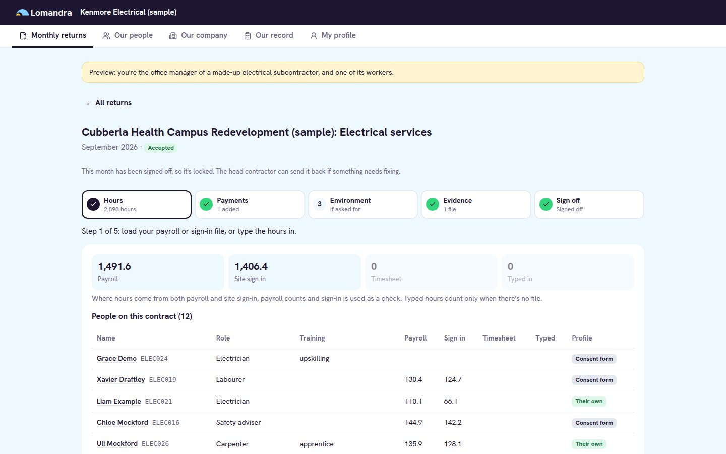
Task: Open Uli Mockford's profile link
Action: pos(117,444)
